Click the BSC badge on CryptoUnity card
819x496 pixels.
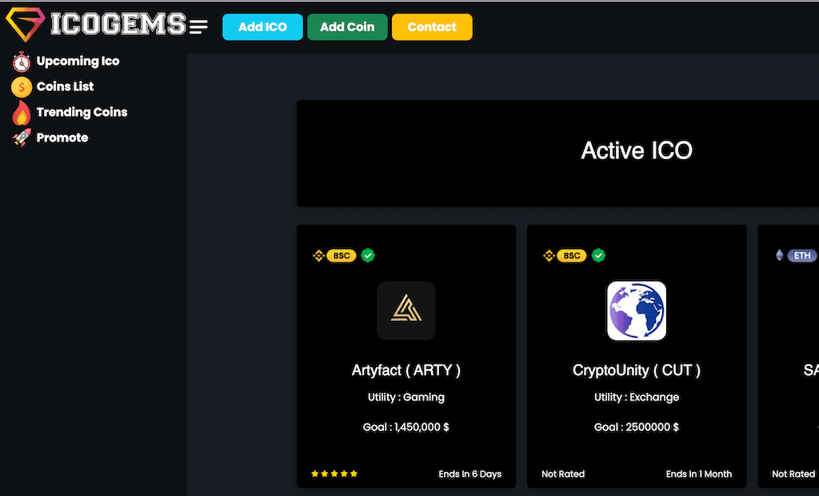click(572, 255)
